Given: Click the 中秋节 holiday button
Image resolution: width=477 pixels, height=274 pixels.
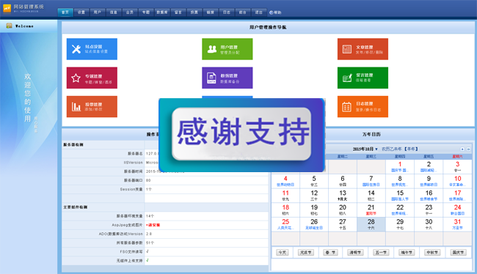Looking at the screenshot, I should (432, 253).
